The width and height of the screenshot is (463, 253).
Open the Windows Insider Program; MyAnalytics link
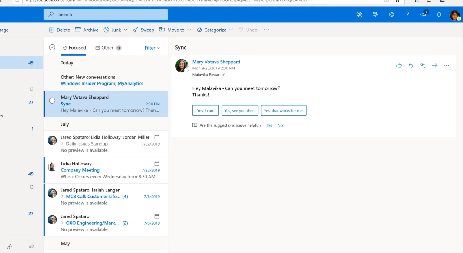pyautogui.click(x=102, y=83)
